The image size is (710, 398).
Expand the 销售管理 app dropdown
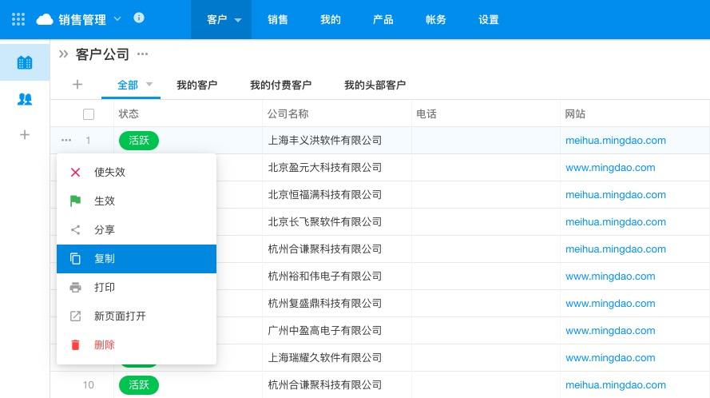pos(118,19)
